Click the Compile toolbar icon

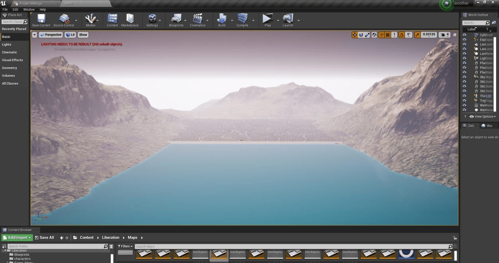pos(243,20)
